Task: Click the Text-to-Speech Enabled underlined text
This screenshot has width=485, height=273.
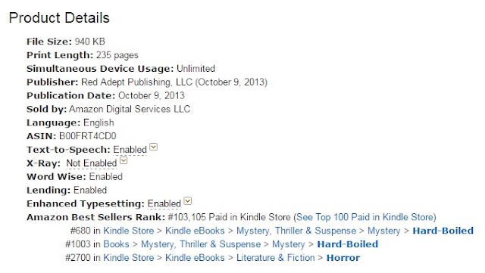Action: pos(130,150)
